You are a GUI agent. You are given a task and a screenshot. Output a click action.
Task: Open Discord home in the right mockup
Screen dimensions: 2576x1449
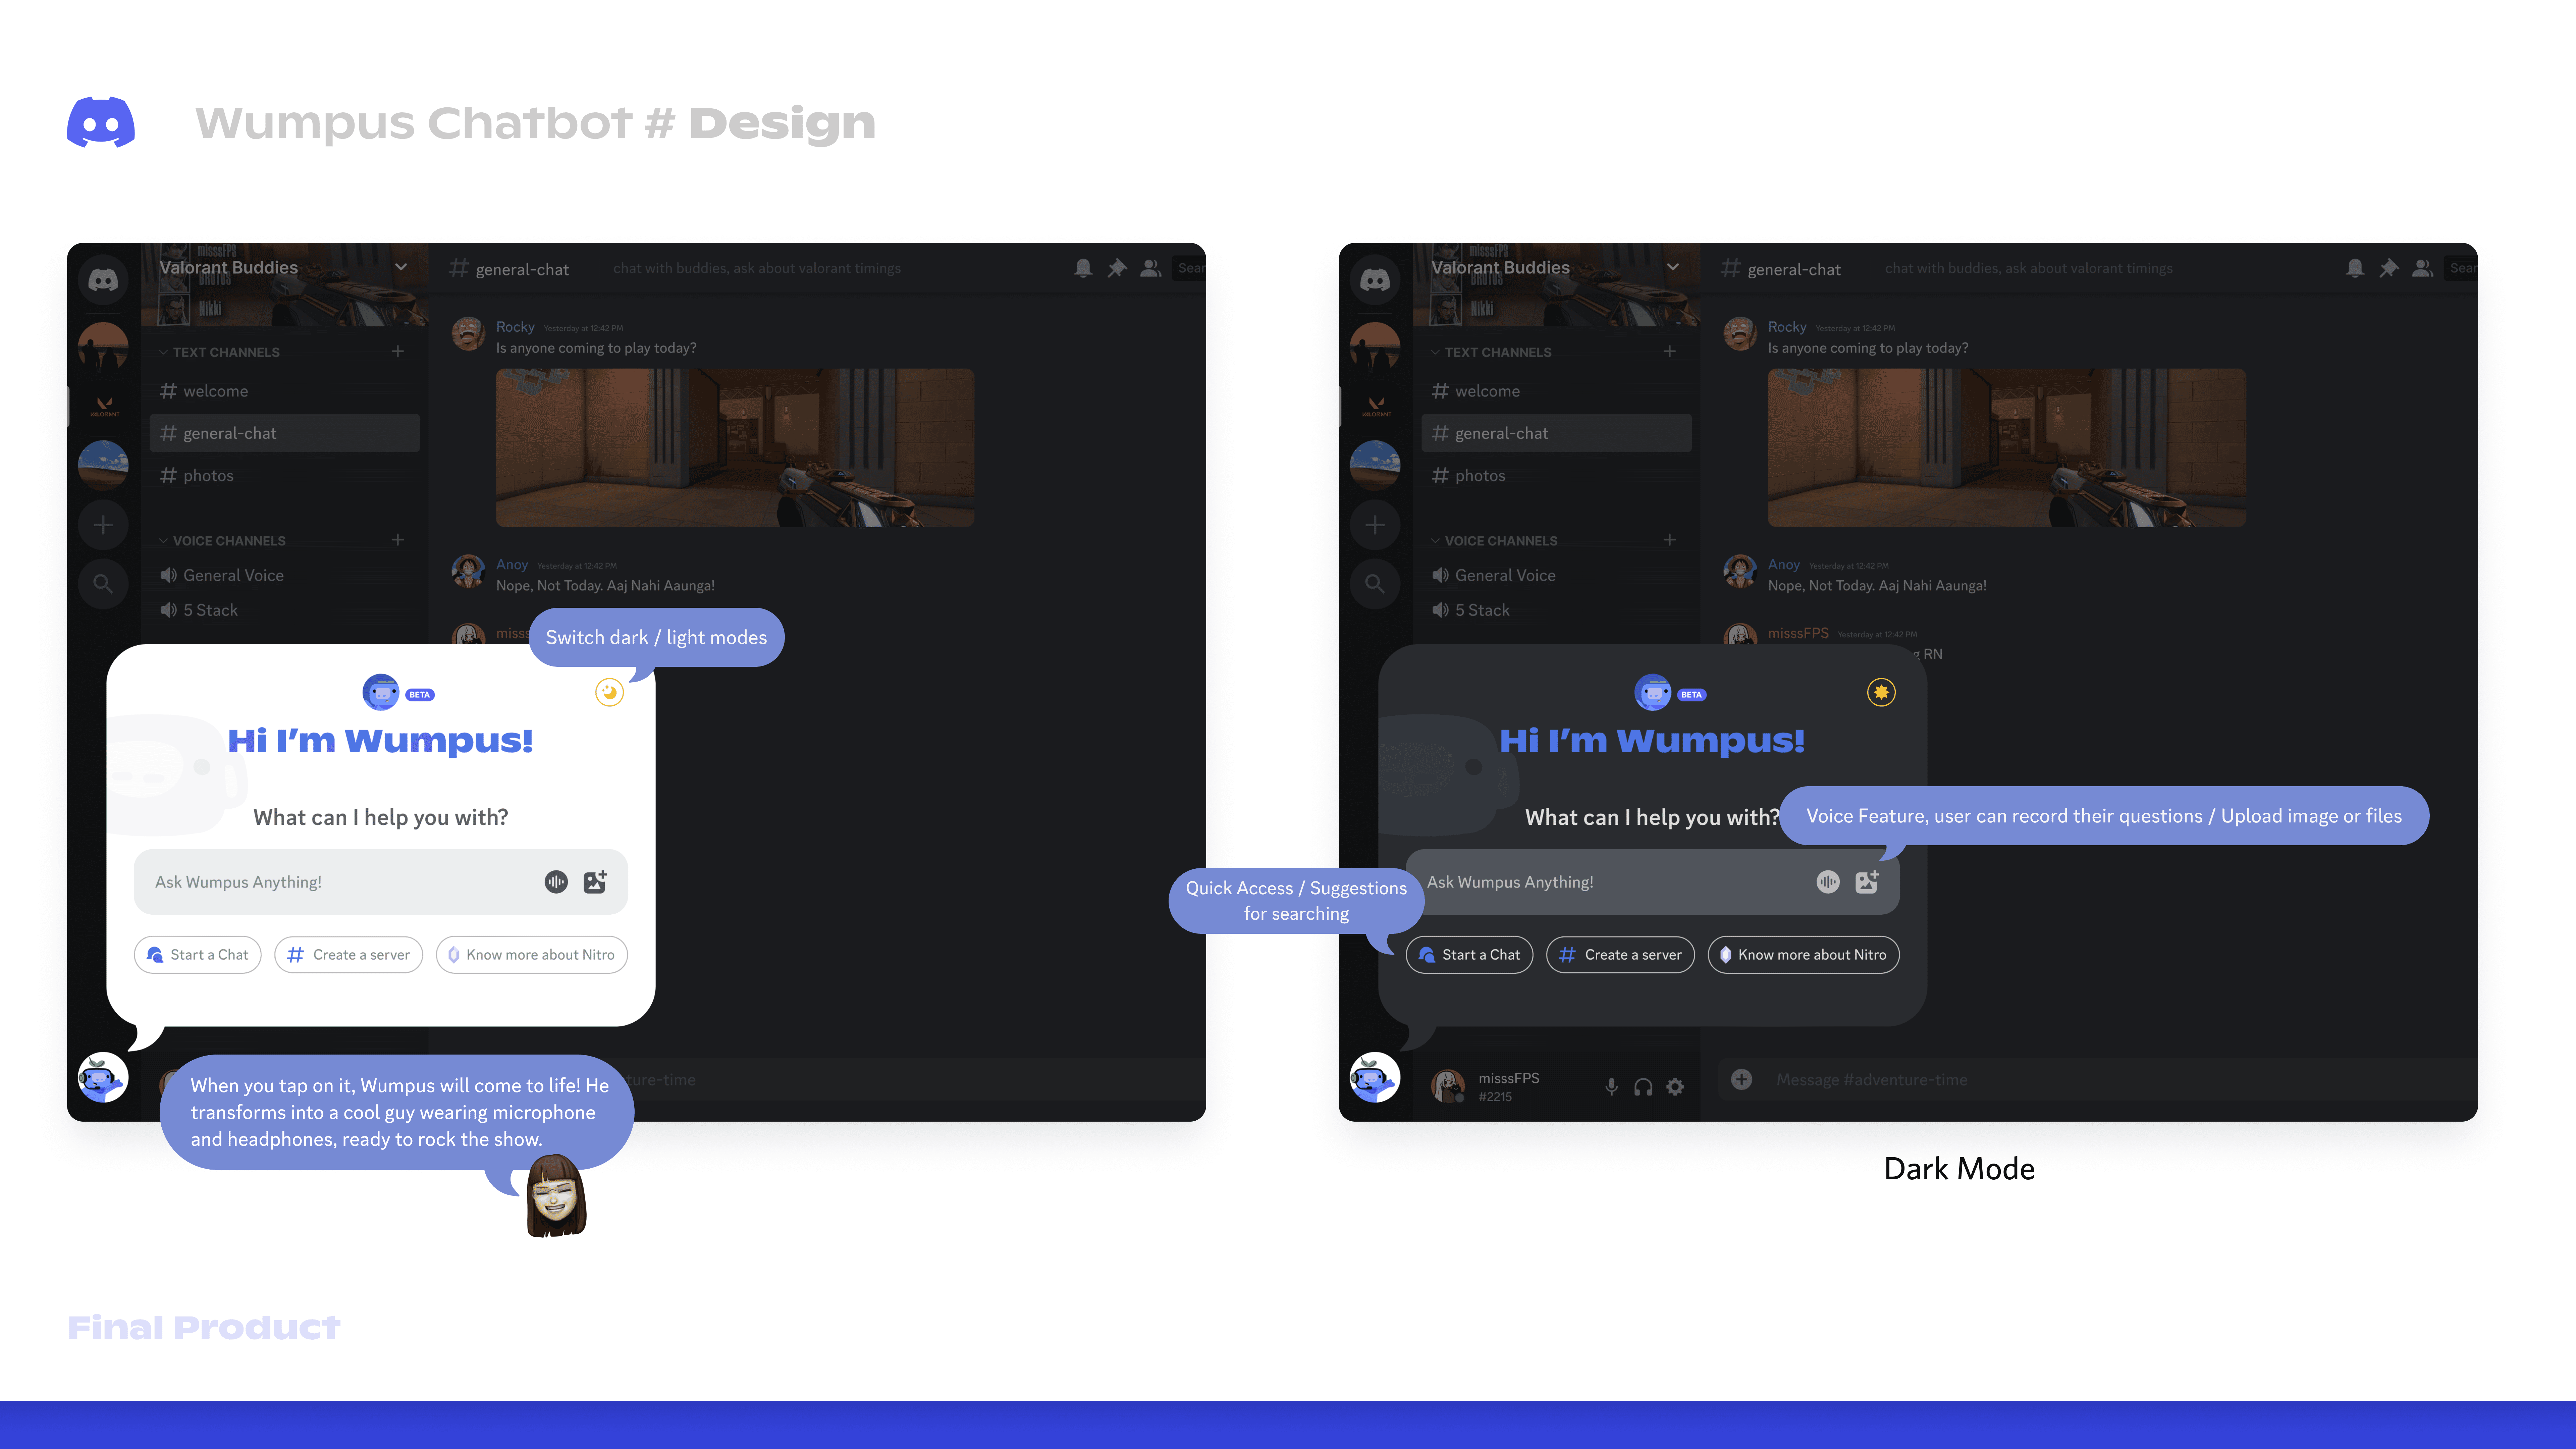pyautogui.click(x=1375, y=280)
